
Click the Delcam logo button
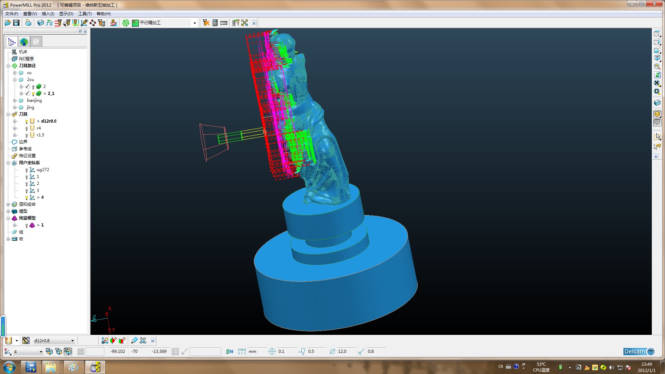(639, 351)
